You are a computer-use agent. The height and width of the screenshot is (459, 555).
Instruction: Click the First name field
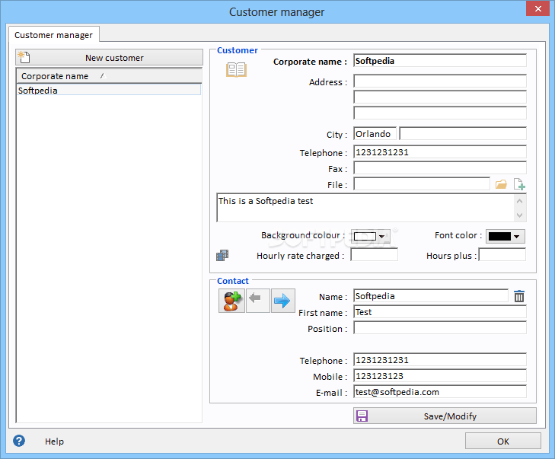440,312
